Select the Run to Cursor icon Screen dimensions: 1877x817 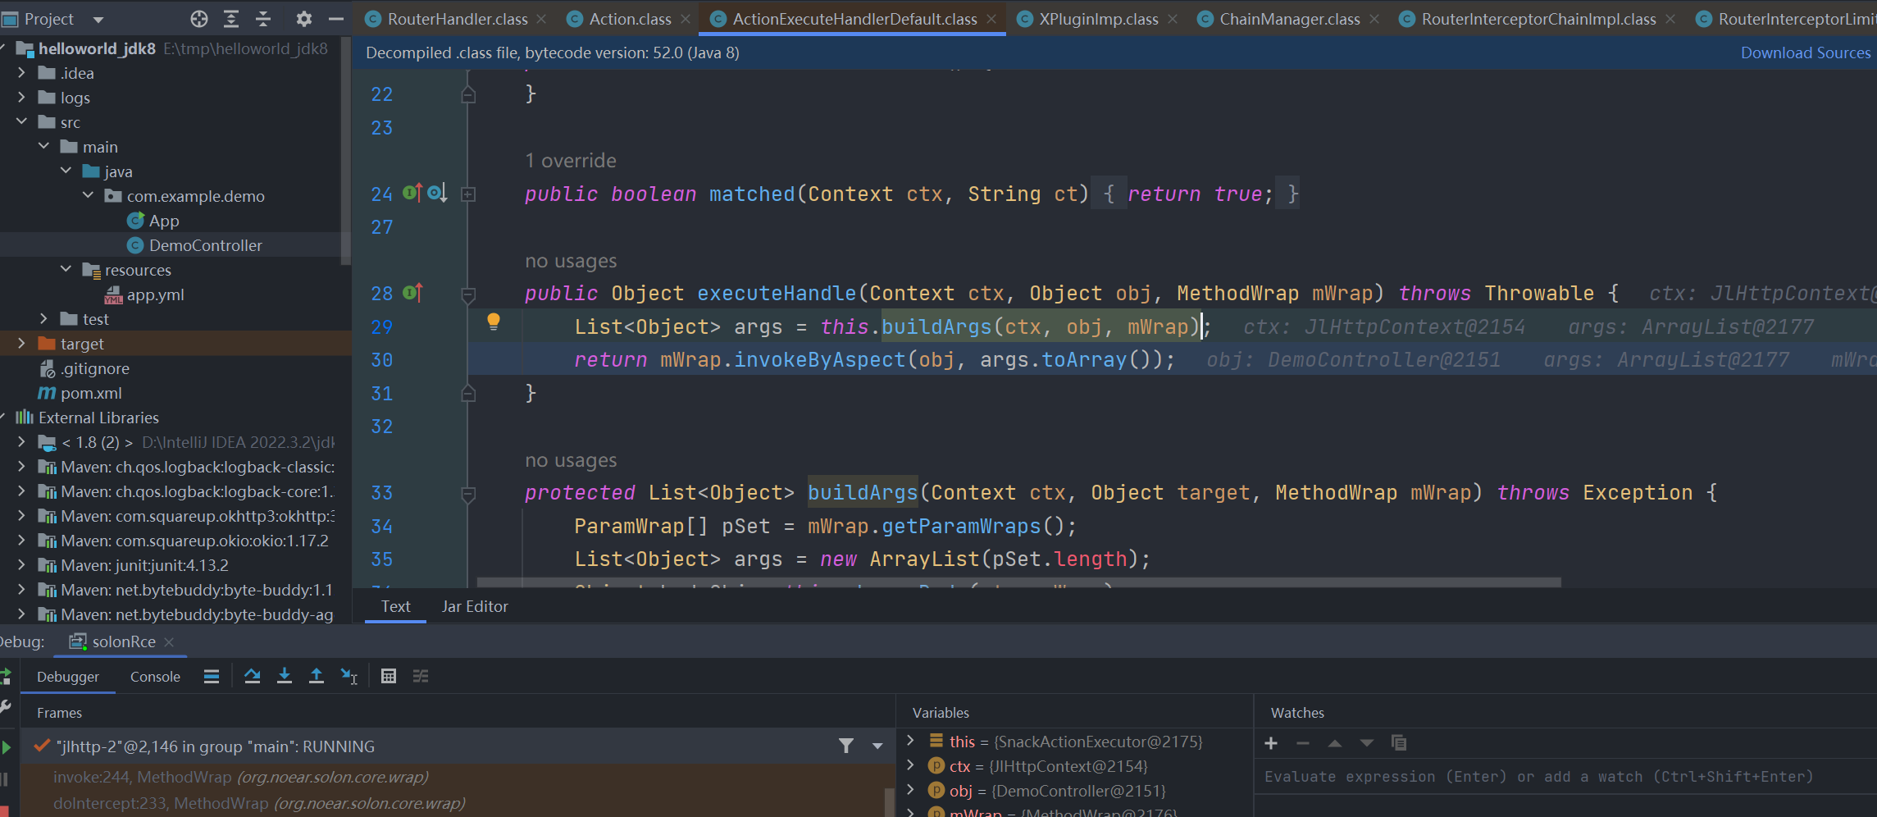349,675
